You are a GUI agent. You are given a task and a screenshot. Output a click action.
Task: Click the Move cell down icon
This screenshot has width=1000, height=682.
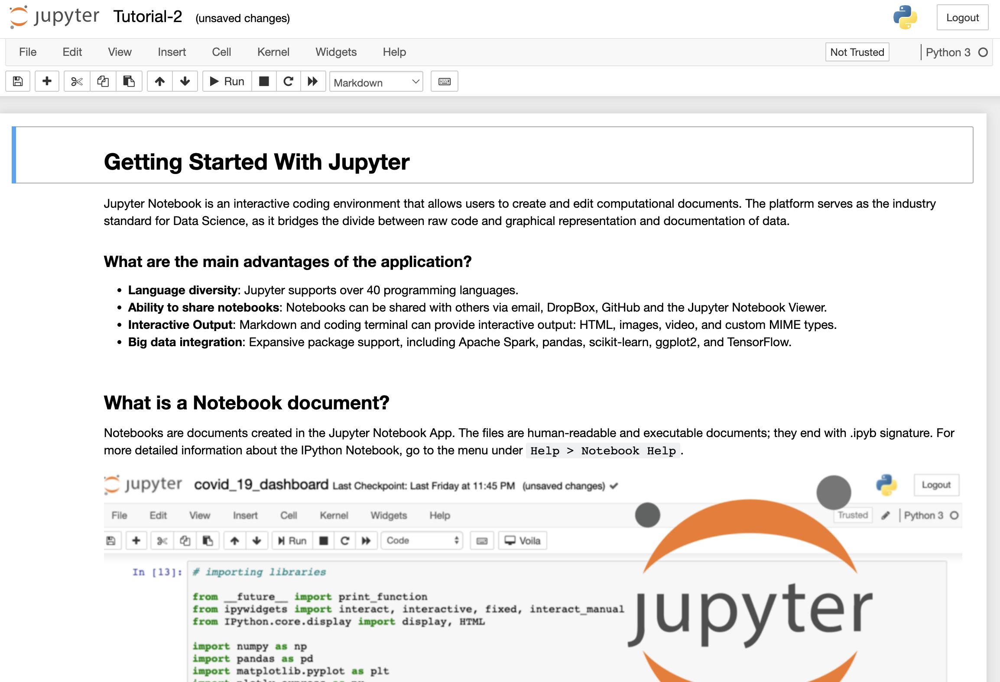point(185,81)
